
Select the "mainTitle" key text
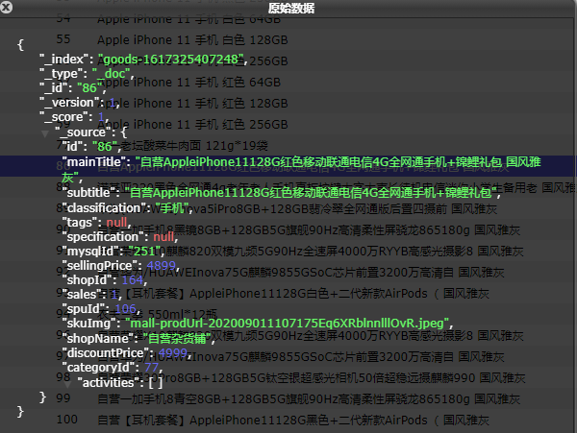pyautogui.click(x=96, y=162)
